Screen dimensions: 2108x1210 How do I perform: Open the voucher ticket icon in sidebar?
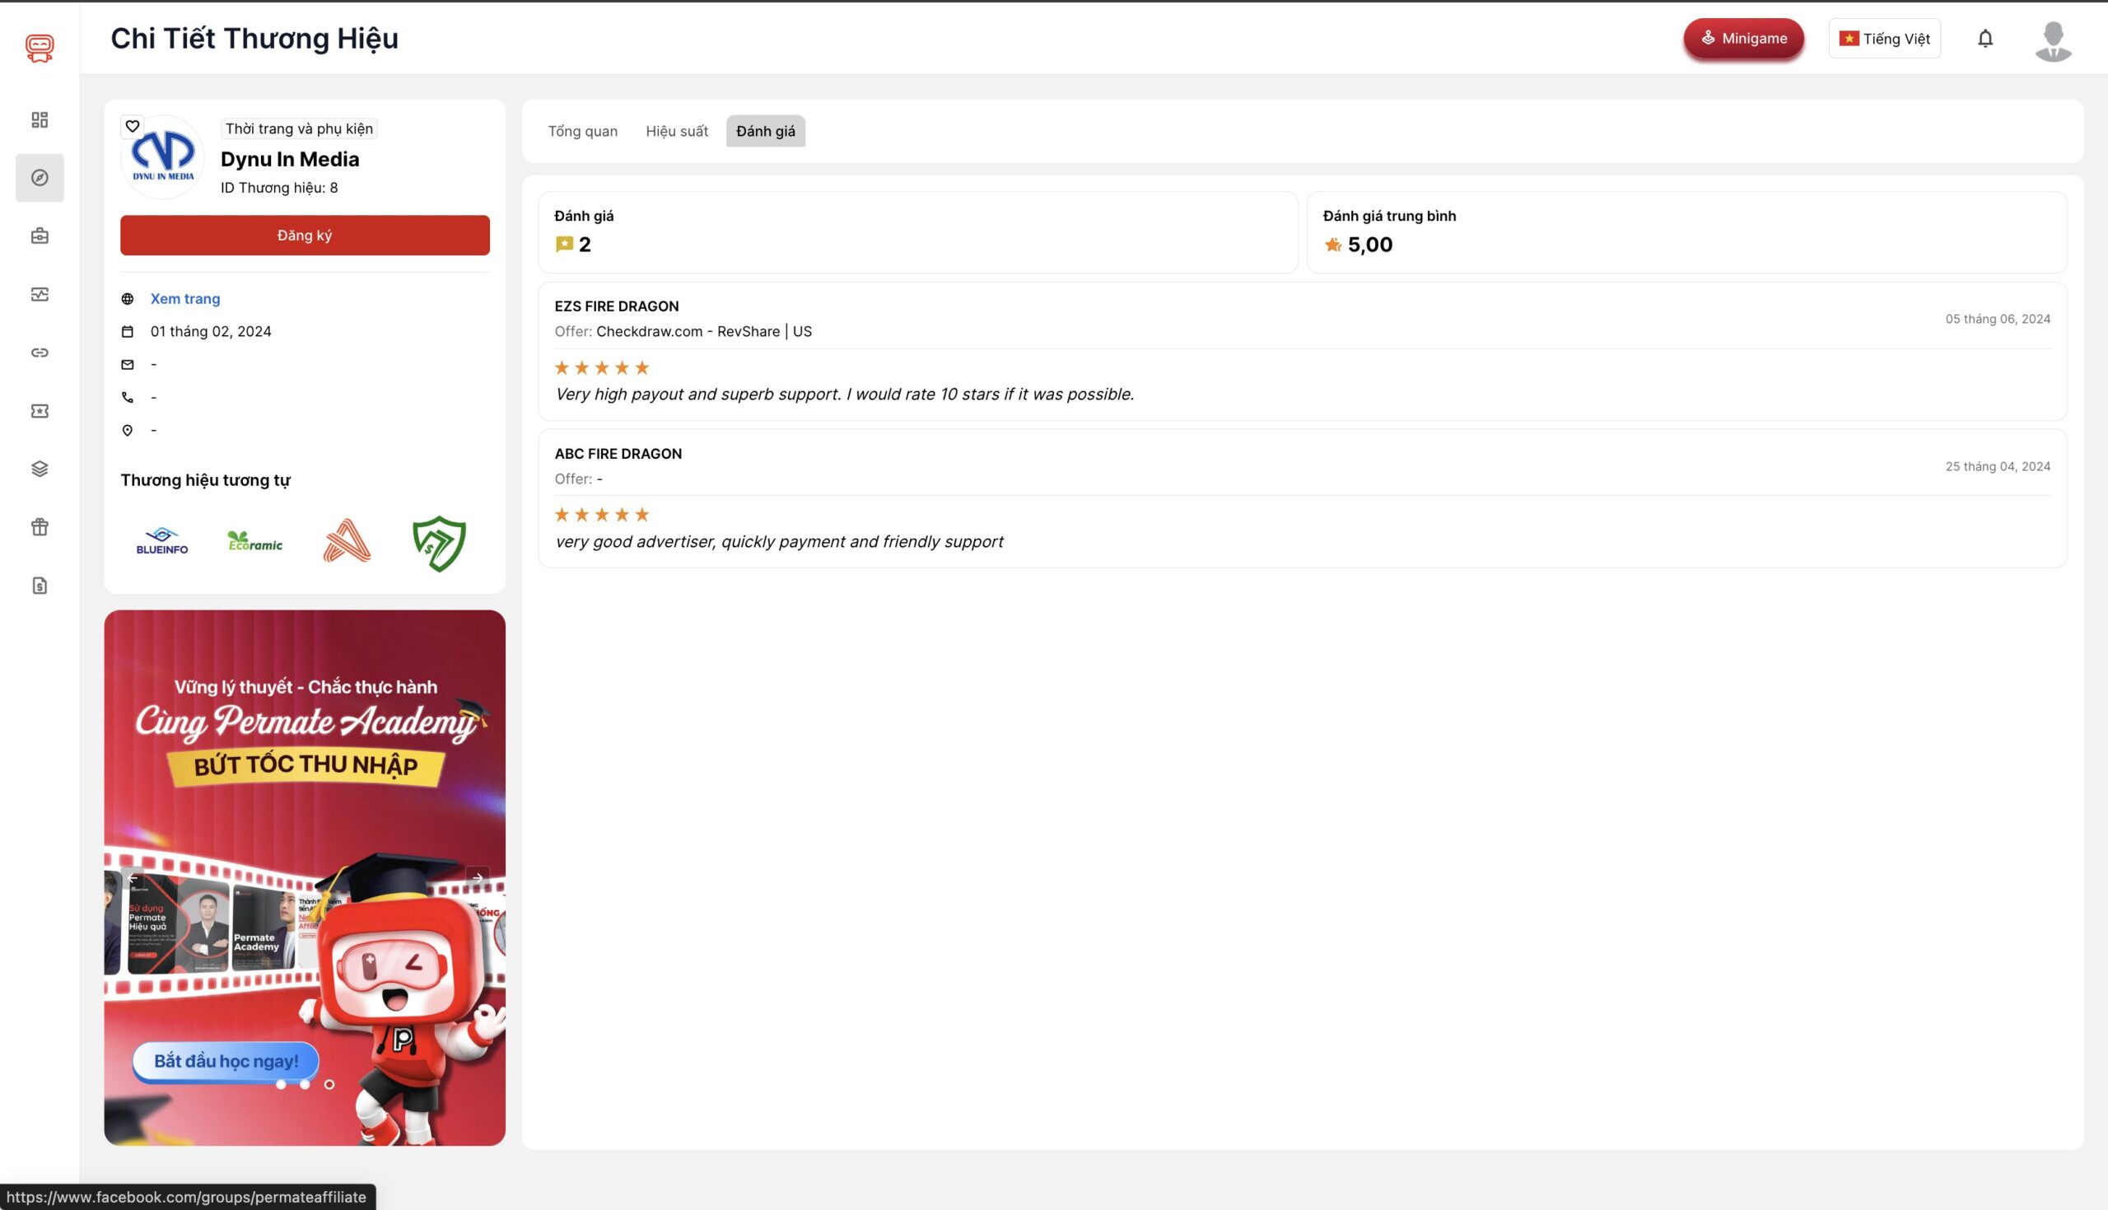(39, 410)
